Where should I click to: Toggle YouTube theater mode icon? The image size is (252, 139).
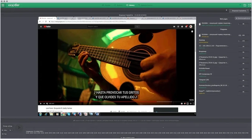[x=191, y=104]
